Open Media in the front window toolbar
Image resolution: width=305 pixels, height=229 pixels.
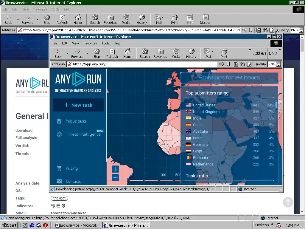(176, 54)
